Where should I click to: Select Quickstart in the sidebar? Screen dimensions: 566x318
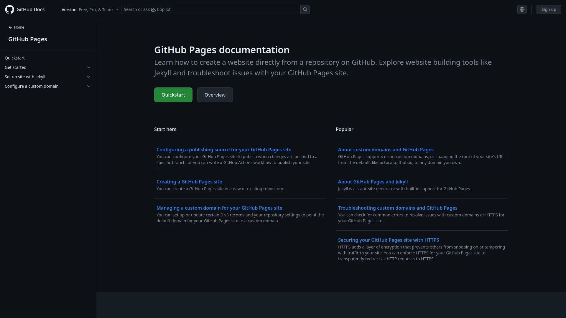[x=15, y=58]
